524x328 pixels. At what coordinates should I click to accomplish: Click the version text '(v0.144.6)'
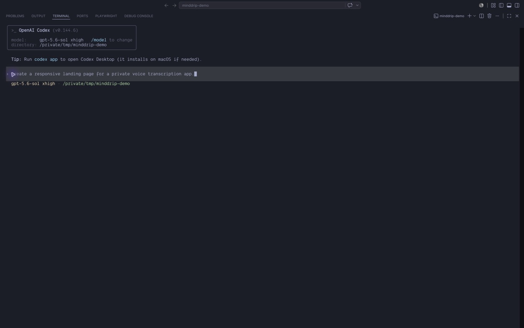pos(65,30)
